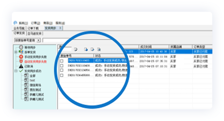The width and height of the screenshot is (224, 121).
Task: Select the black warning triangle 已取消 icon
Action: [21, 66]
